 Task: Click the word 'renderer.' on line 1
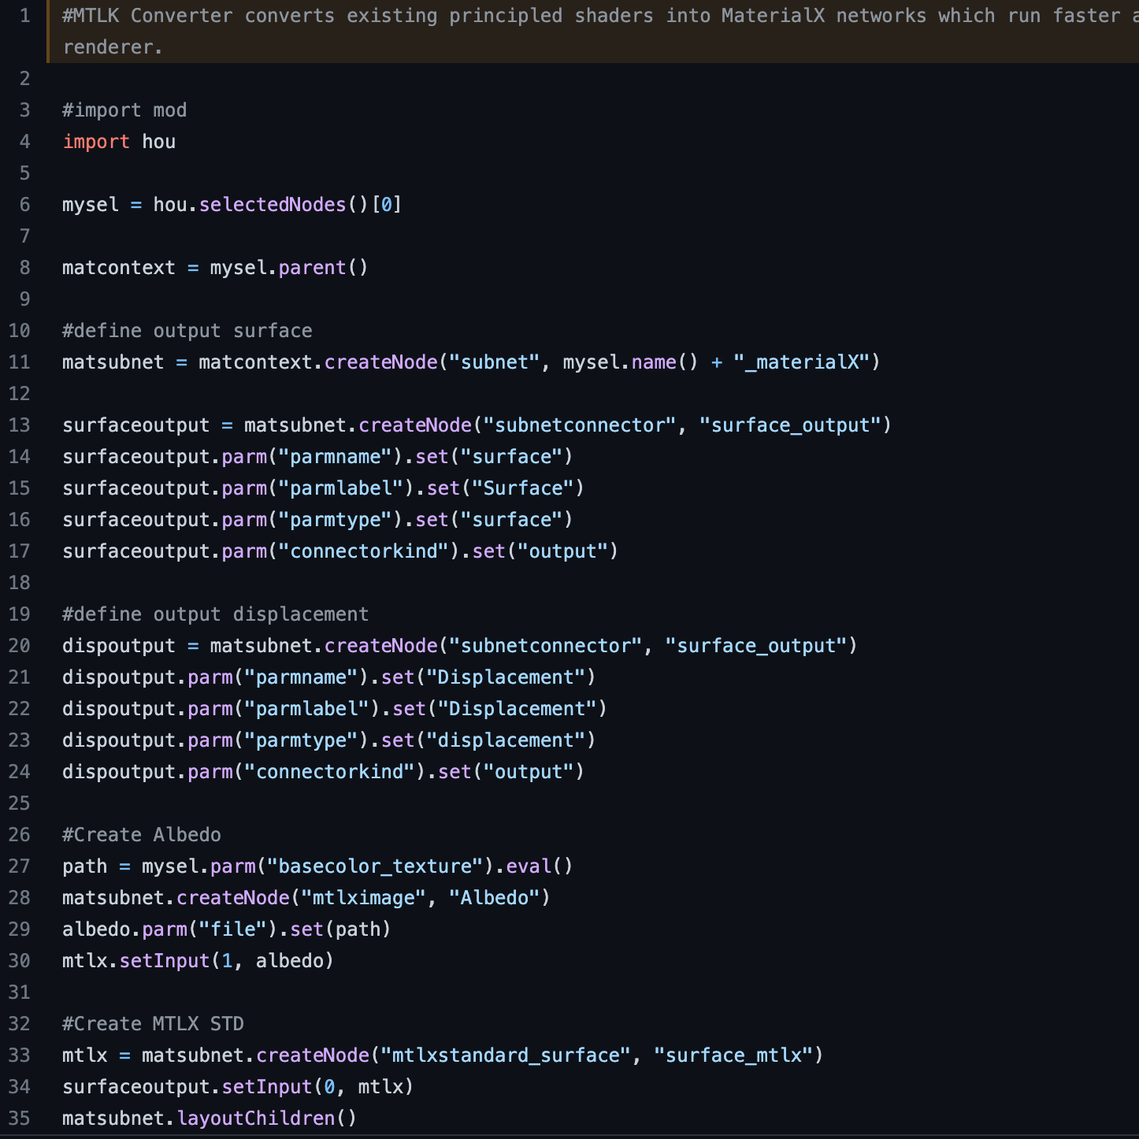point(113,47)
